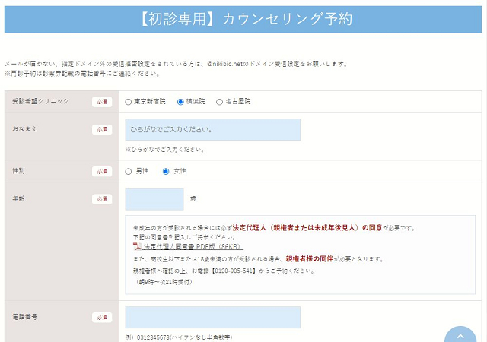The image size is (487, 342).
Task: Open the 法定代理人同意書 PDF版 link
Action: click(x=192, y=247)
